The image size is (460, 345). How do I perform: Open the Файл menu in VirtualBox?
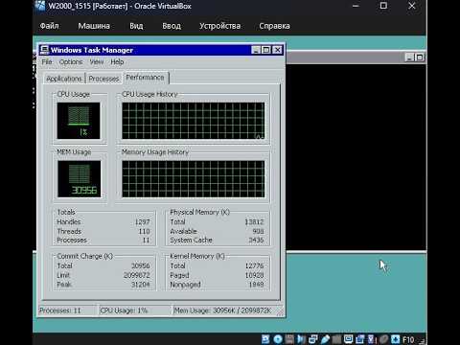(x=49, y=26)
